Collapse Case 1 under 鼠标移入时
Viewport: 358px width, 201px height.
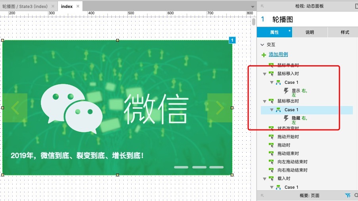pos(272,82)
